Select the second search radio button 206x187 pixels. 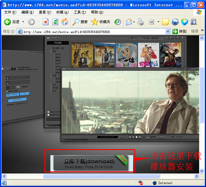[49, 115]
